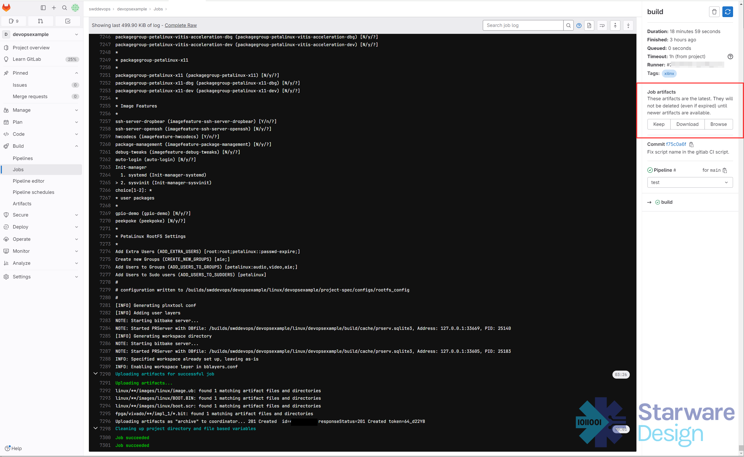Navigate to devopsexample via the breadcrumb

pyautogui.click(x=132, y=9)
